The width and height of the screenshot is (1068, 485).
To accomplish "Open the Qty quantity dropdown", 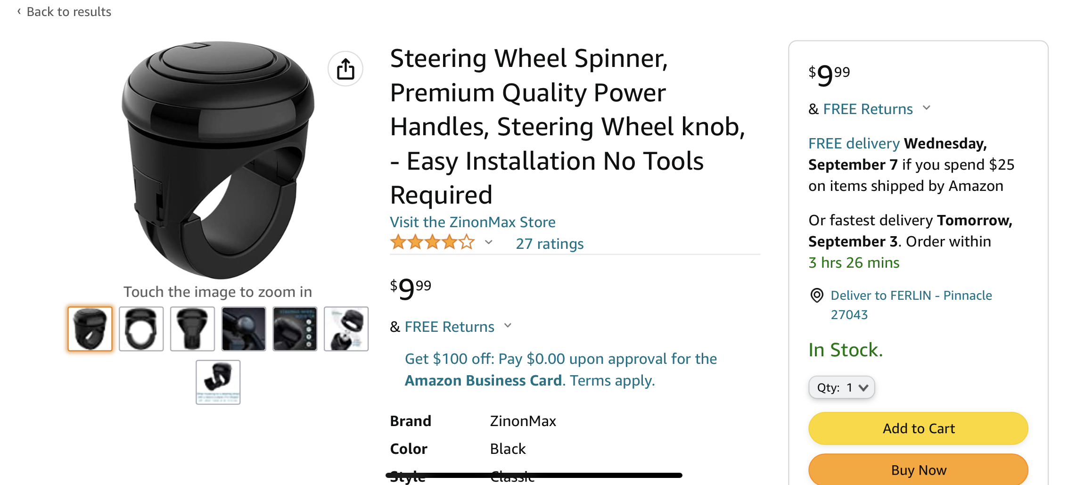I will [x=842, y=387].
